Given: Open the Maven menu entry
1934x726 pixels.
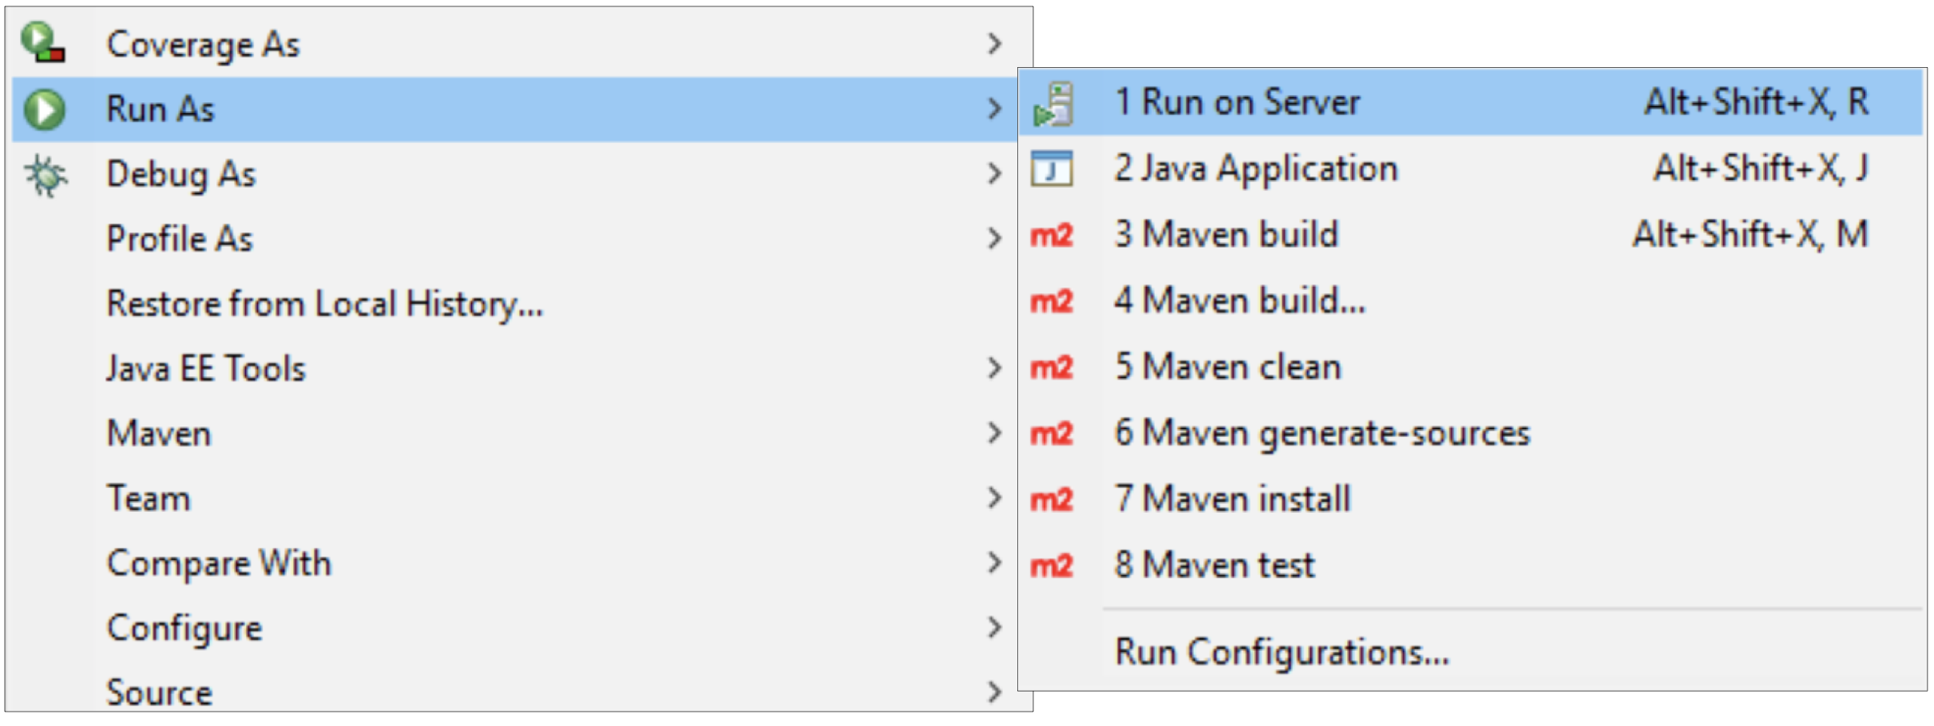Looking at the screenshot, I should coord(160,434).
